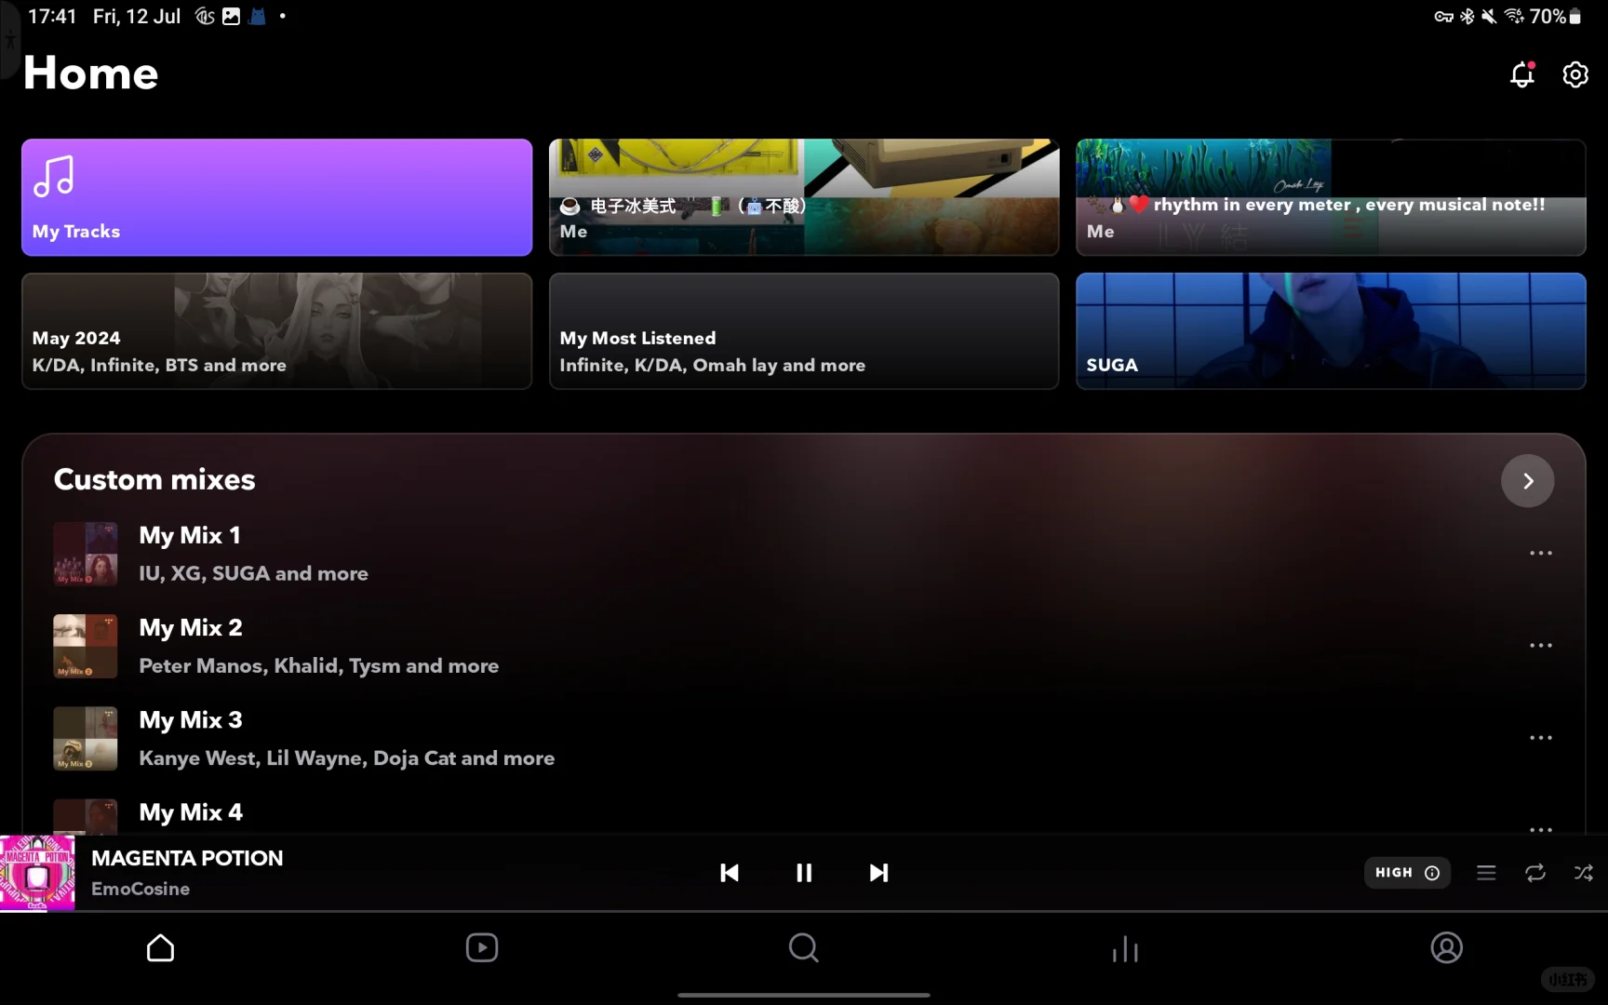Image resolution: width=1608 pixels, height=1005 pixels.
Task: Open the May 2024 mix card
Action: [277, 330]
